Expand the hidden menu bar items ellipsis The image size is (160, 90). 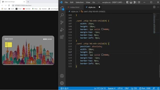click(99, 2)
